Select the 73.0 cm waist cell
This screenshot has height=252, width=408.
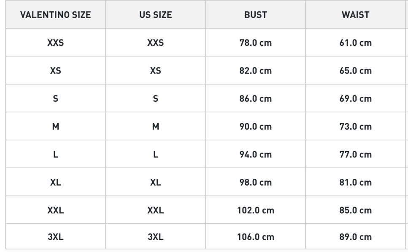tap(355, 126)
